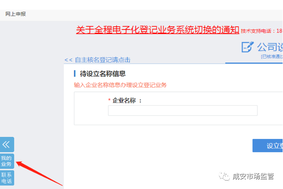Select the 网上申报 header tab
This screenshot has height=189, width=283.
tap(15, 14)
